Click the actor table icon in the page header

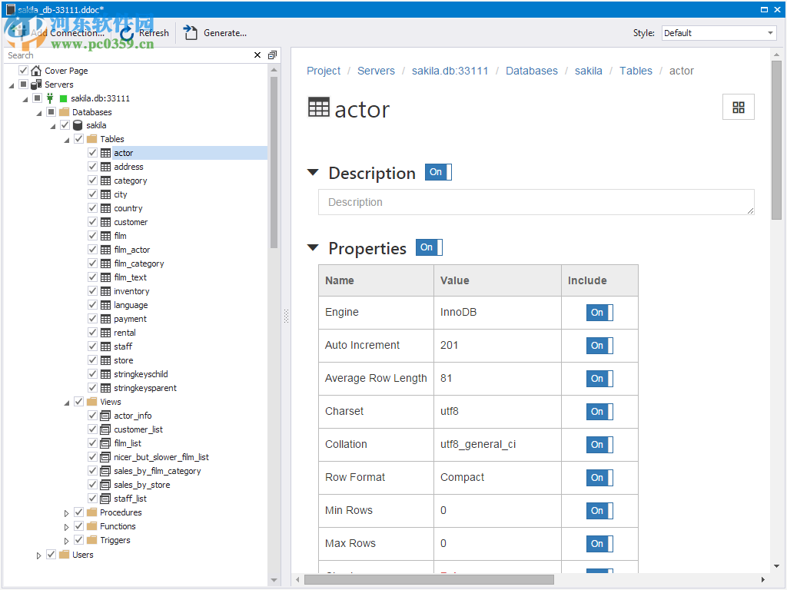tap(317, 109)
